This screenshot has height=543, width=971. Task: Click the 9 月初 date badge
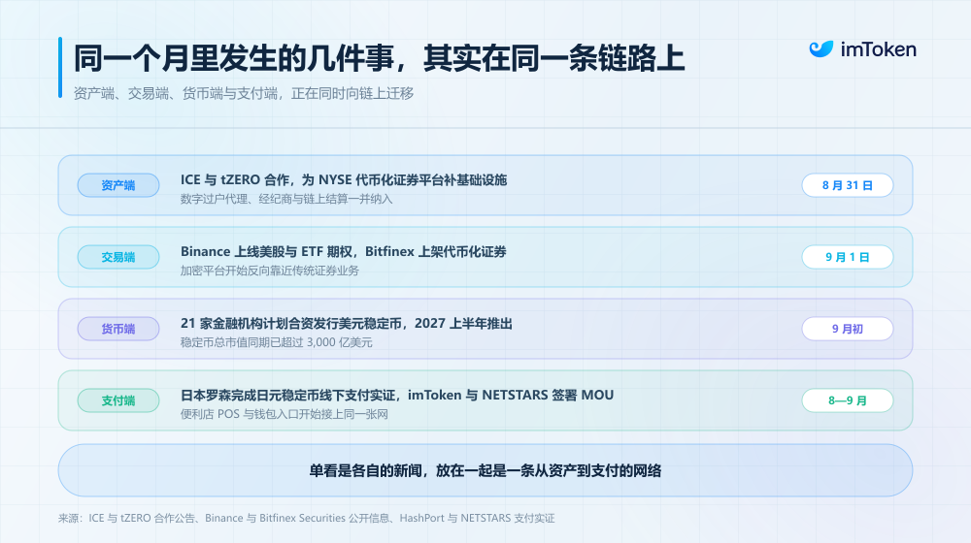click(x=847, y=329)
